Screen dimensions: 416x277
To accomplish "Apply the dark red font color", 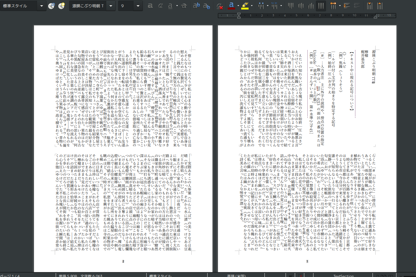I will point(231,6).
